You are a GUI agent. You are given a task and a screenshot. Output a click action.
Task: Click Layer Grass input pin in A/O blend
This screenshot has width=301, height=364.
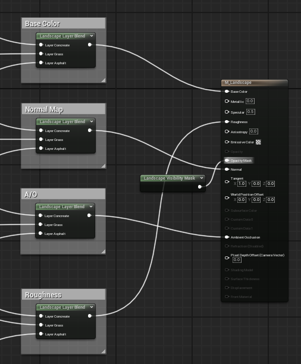pos(40,224)
